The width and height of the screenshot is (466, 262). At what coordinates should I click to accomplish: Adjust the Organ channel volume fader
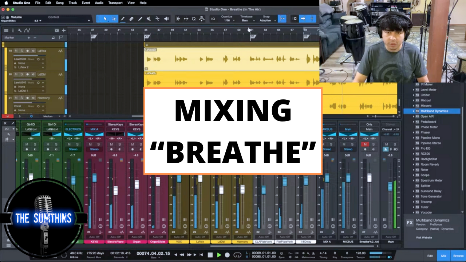137,184
